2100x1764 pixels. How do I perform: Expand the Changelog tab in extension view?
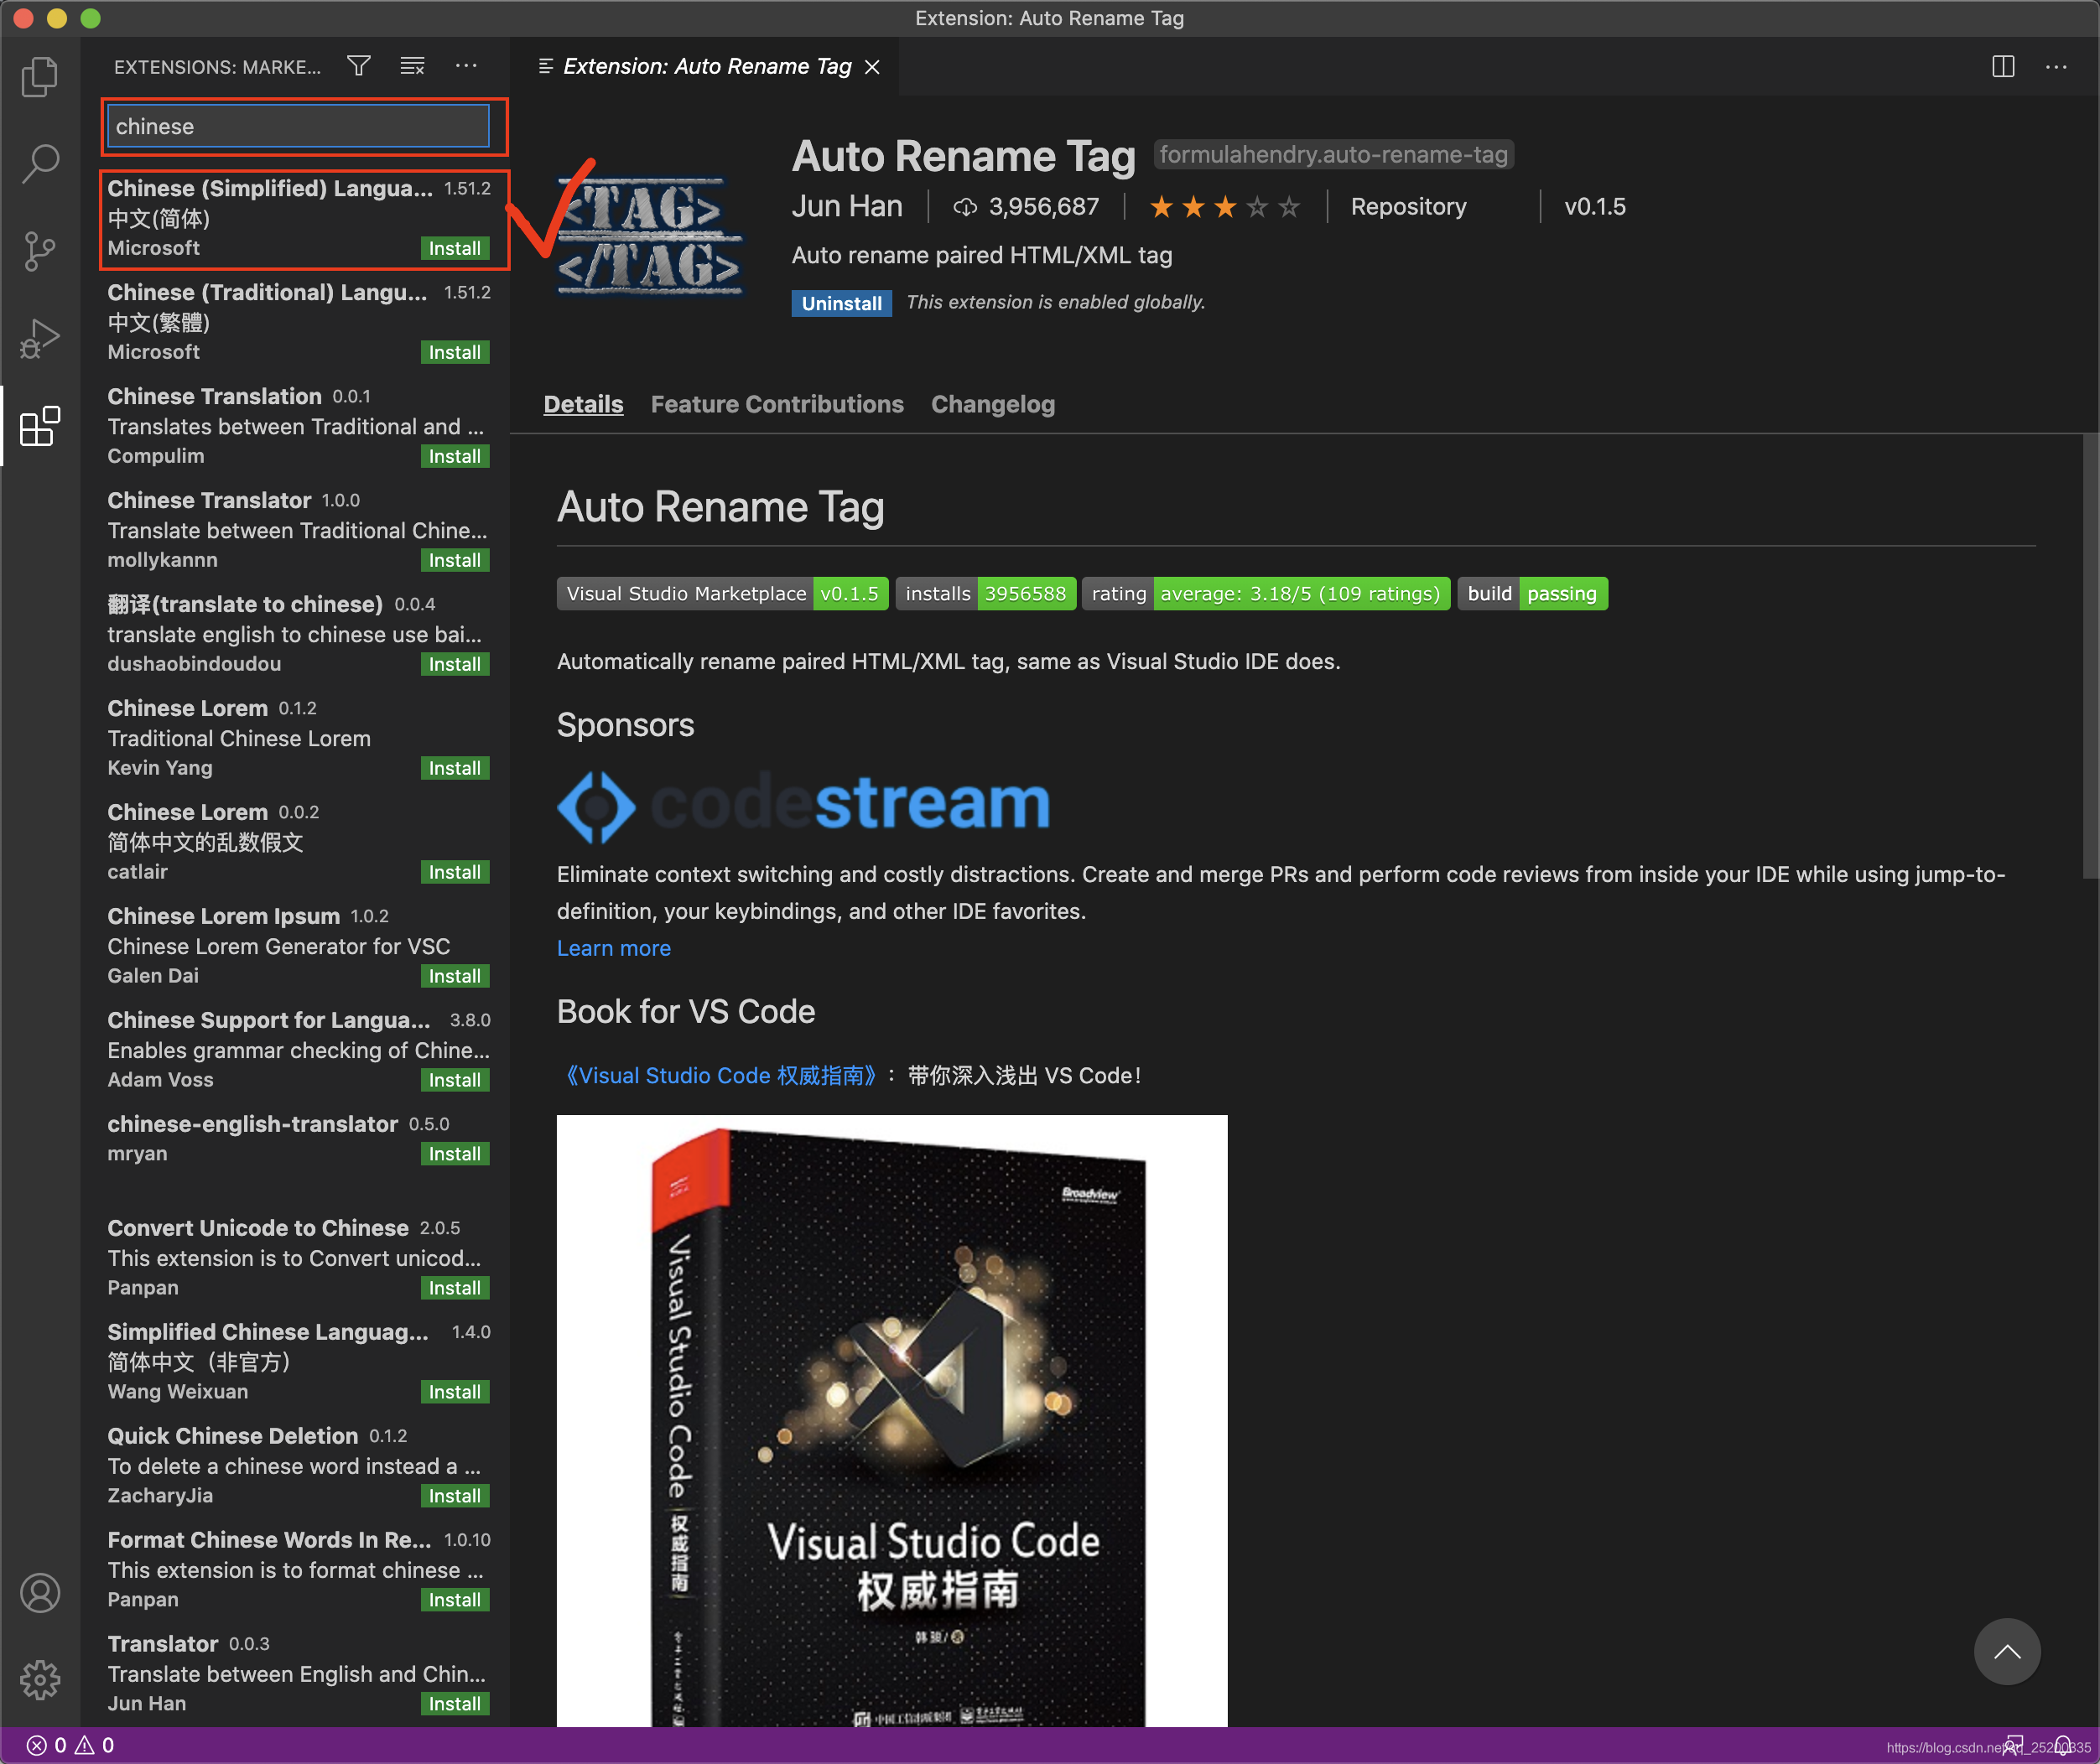coord(992,402)
